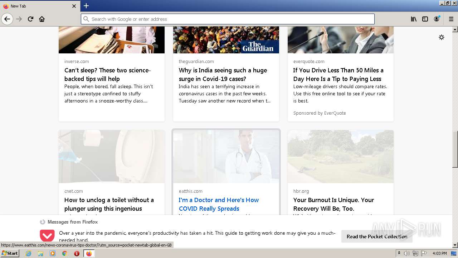
Task: Click the vertical scrollbar thumb
Action: point(455,149)
